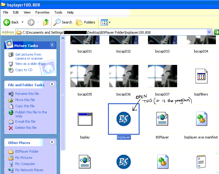
Task: Click Delete this file link
Action: 26,128
